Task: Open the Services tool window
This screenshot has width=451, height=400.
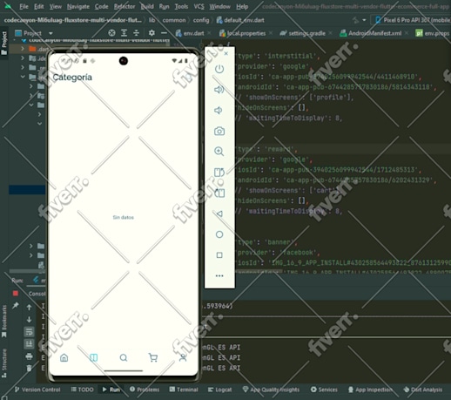Action: pyautogui.click(x=324, y=390)
